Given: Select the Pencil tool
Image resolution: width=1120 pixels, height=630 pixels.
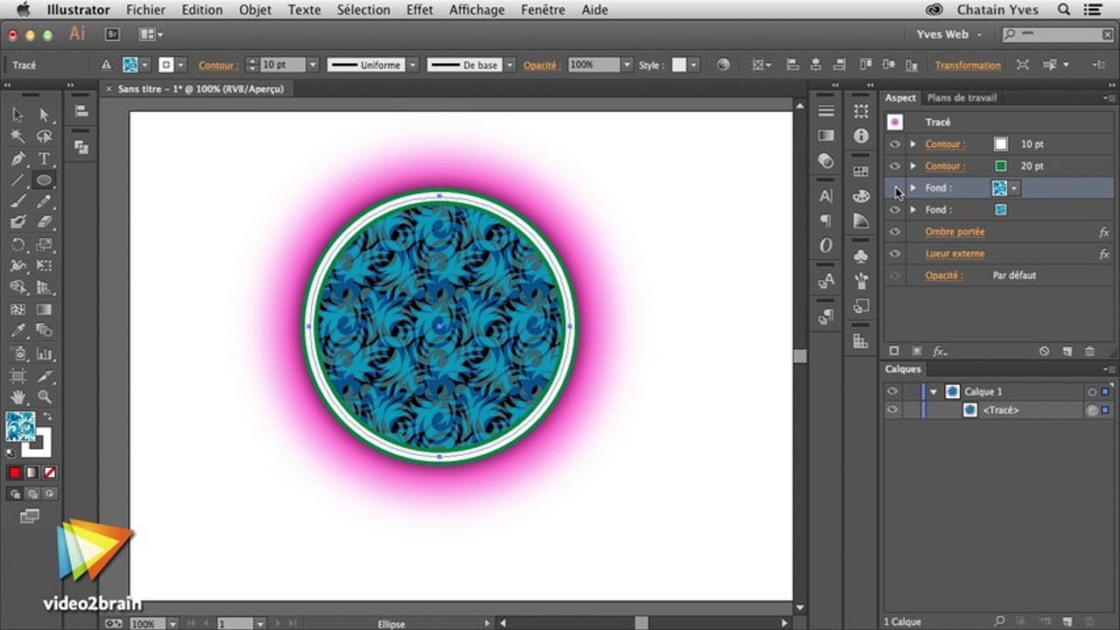Looking at the screenshot, I should click(44, 201).
